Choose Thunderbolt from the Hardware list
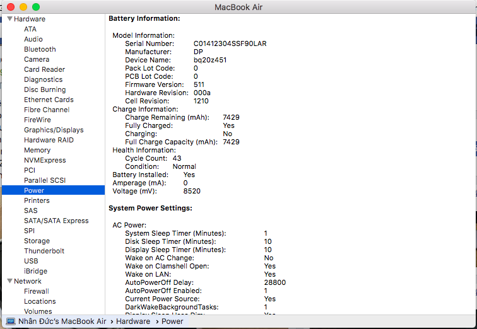Screen dimensions: 477x329 (44, 251)
